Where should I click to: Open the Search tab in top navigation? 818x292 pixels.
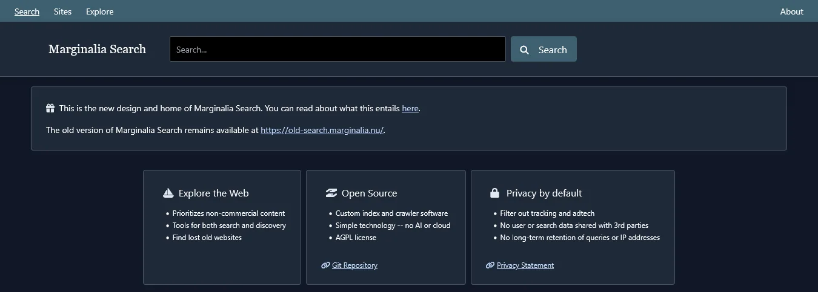click(27, 11)
